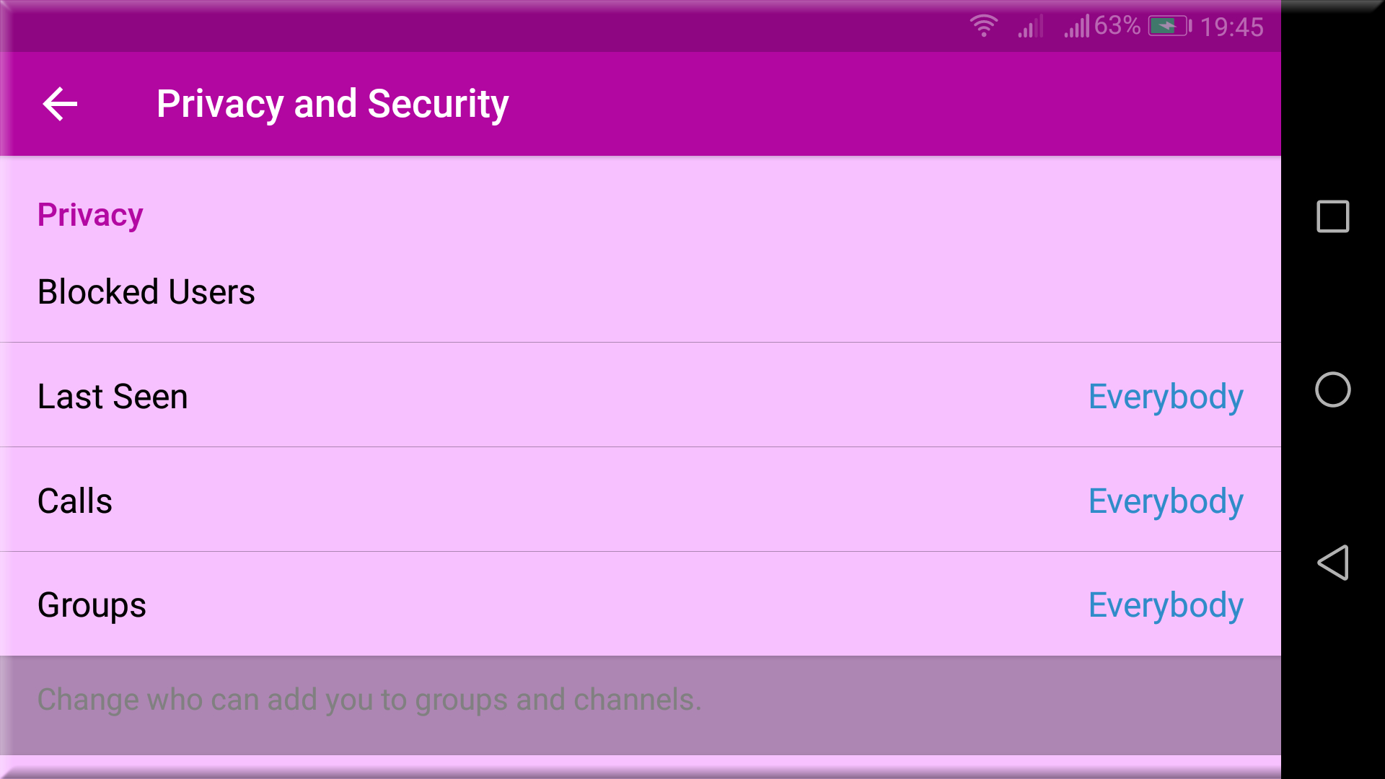Tap the groups and channels hint text
The height and width of the screenshot is (779, 1385).
tap(369, 698)
